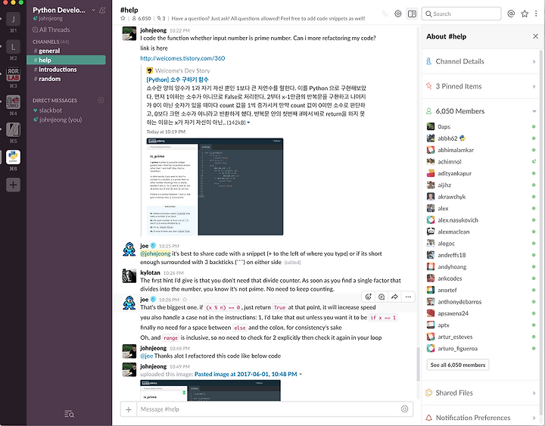This screenshot has width=545, height=426.
Task: Add reaction to joe's message
Action: tap(369, 297)
